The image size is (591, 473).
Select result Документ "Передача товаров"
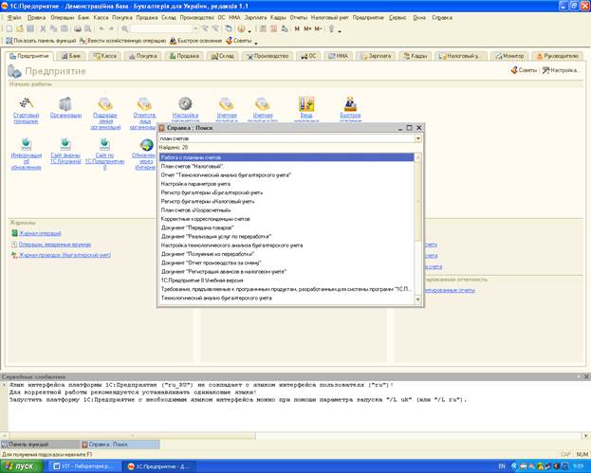pyautogui.click(x=286, y=227)
